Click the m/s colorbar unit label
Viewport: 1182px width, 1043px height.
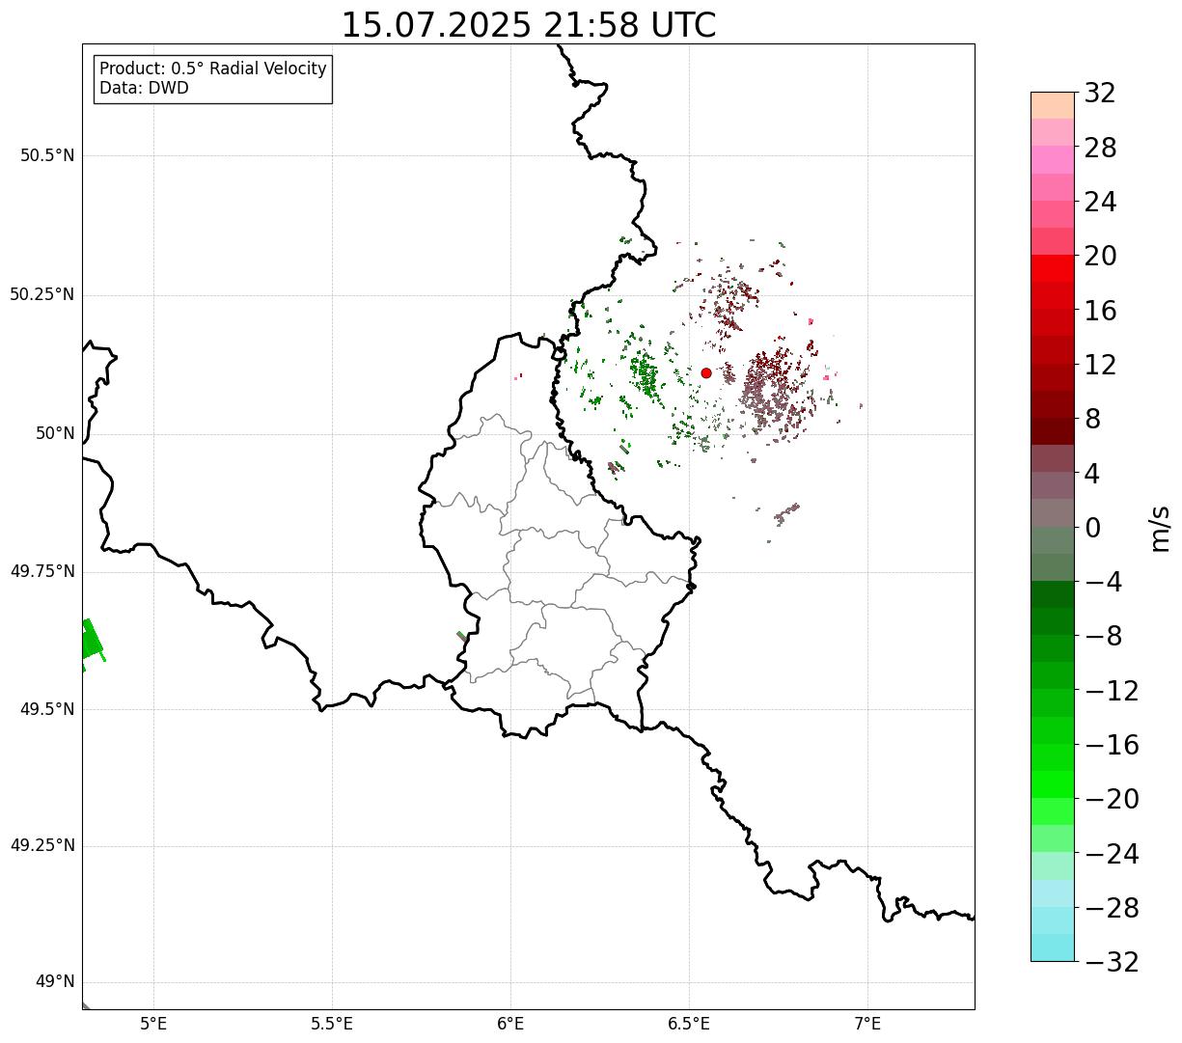click(1160, 528)
